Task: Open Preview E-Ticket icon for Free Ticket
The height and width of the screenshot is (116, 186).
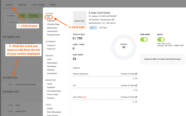Action: click(x=136, y=97)
